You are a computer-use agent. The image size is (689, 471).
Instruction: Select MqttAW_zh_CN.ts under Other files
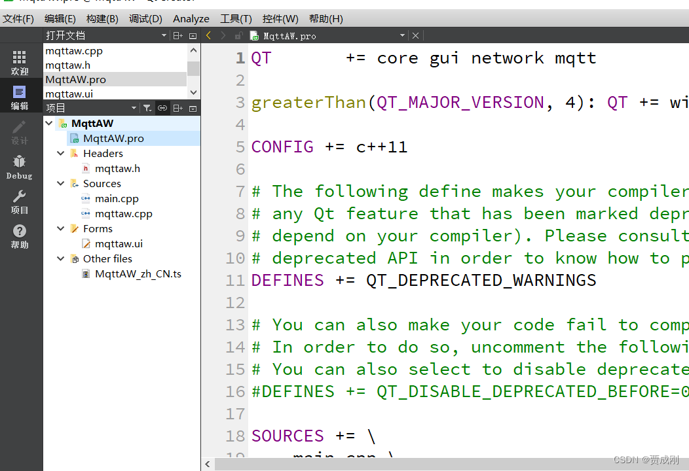138,274
